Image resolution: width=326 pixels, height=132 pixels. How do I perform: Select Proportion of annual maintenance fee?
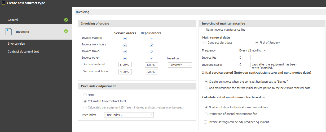point(206,114)
